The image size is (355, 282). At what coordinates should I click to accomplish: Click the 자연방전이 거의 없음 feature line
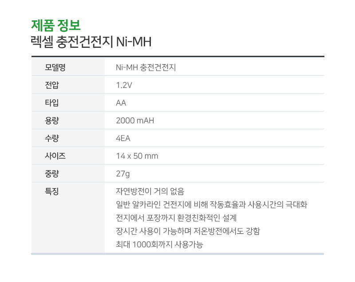coord(150,191)
